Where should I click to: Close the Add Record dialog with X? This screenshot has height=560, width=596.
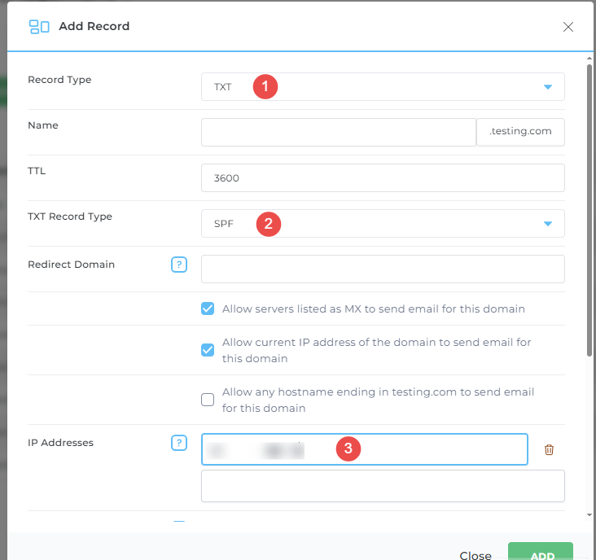[x=568, y=27]
